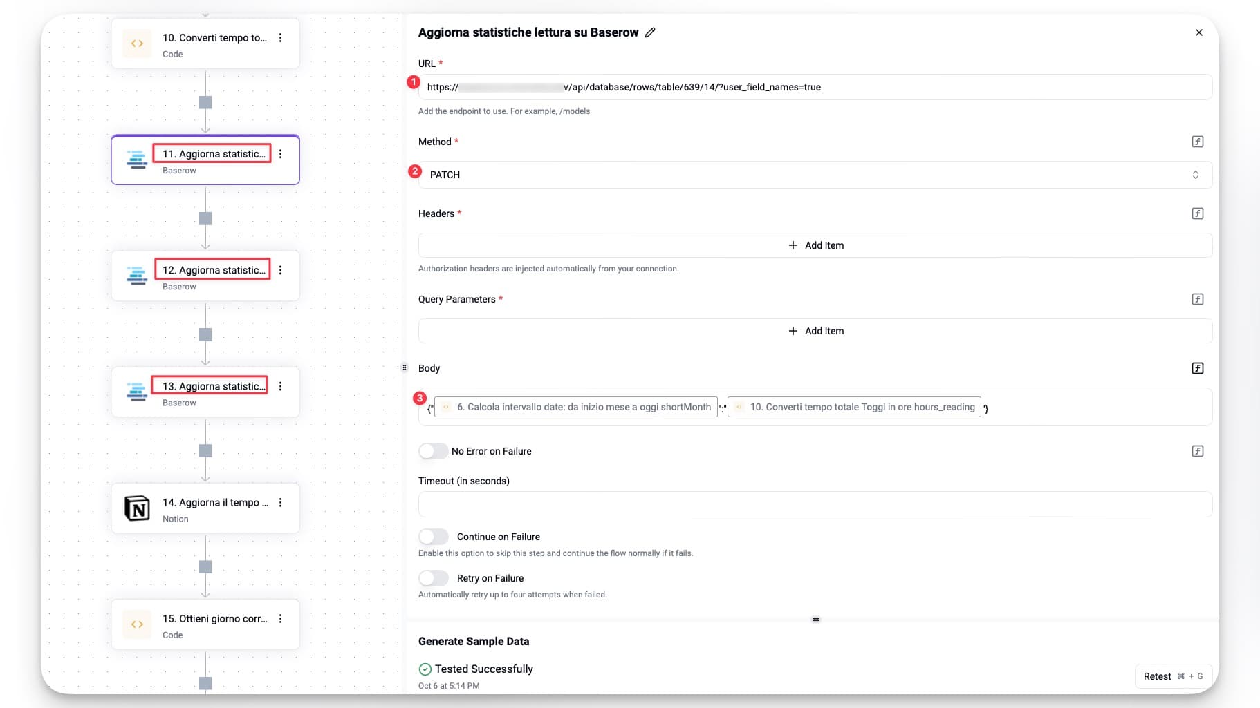
Task: Add Item under Query Parameters
Action: [x=815, y=331]
